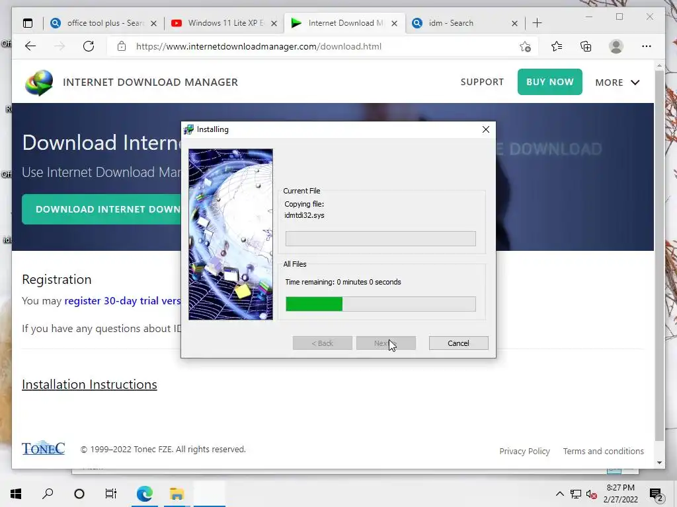Close the 'Windows 11 Lite XP' tab
The image size is (677, 507).
(x=274, y=23)
